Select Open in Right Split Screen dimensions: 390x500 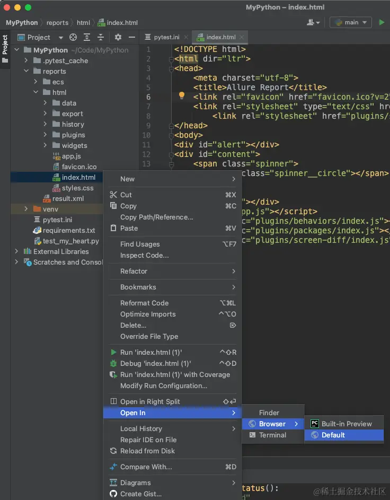point(172,402)
